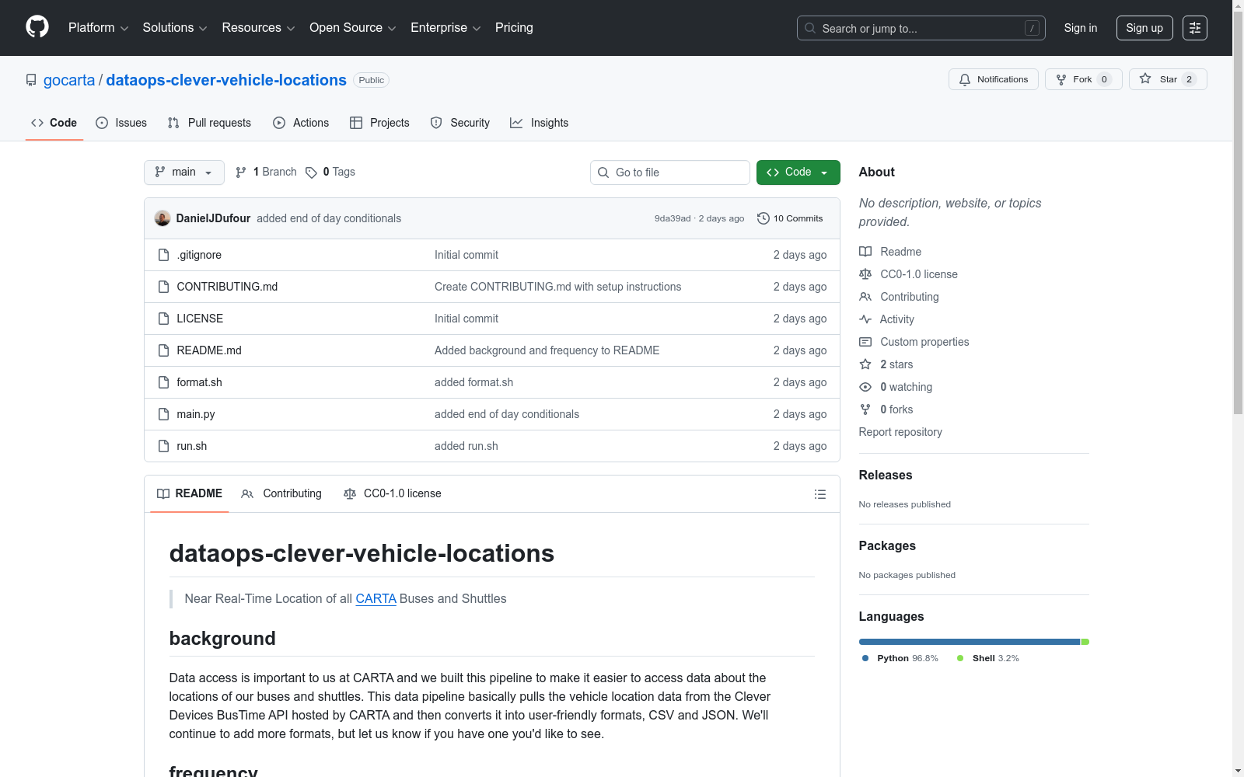Click the pulse icon next to Activity
The height and width of the screenshot is (777, 1244).
pyautogui.click(x=865, y=319)
